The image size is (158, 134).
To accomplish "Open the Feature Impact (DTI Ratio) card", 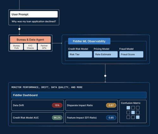I will pyautogui.click(x=92, y=118).
